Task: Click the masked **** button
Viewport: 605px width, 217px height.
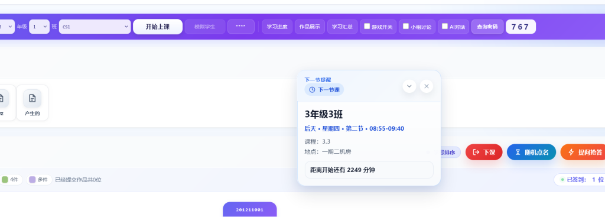Action: click(241, 27)
